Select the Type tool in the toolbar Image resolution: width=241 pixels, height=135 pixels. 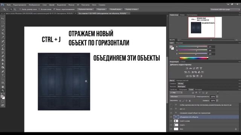tap(3, 75)
